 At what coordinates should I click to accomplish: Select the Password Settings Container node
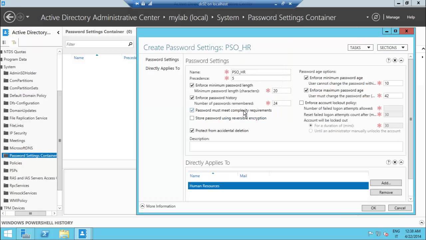pyautogui.click(x=30, y=155)
